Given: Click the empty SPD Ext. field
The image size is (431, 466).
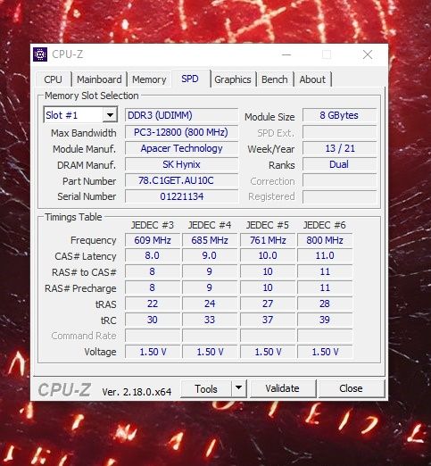Looking at the screenshot, I should click(339, 132).
